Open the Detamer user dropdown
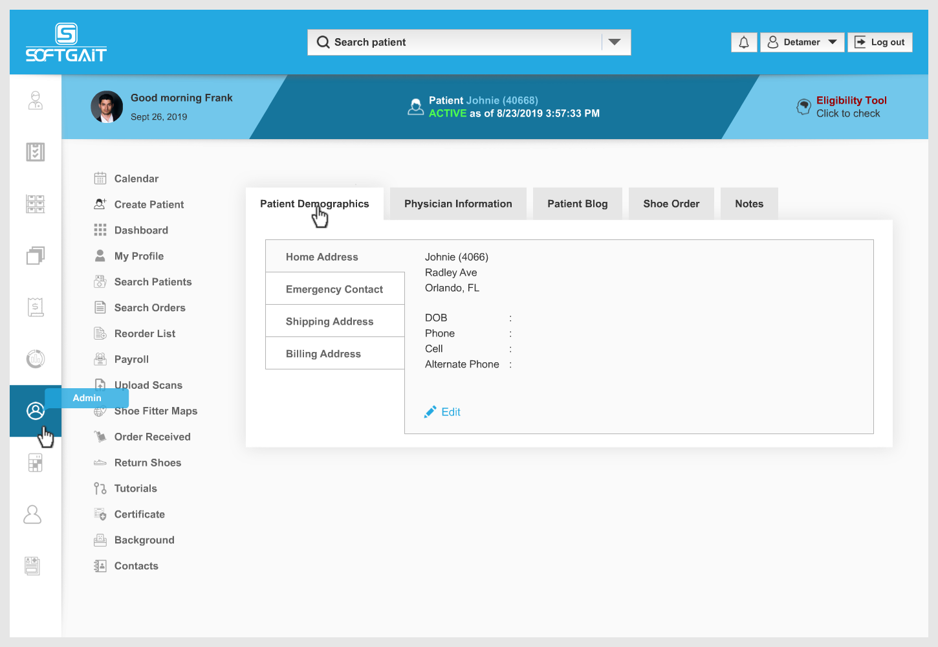 click(802, 42)
